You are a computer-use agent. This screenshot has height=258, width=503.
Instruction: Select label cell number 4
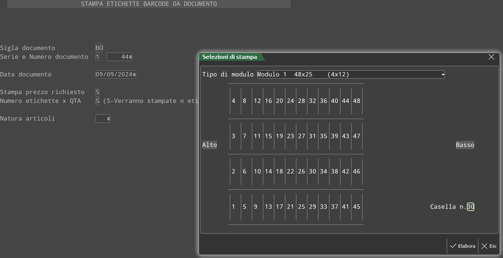[233, 101]
